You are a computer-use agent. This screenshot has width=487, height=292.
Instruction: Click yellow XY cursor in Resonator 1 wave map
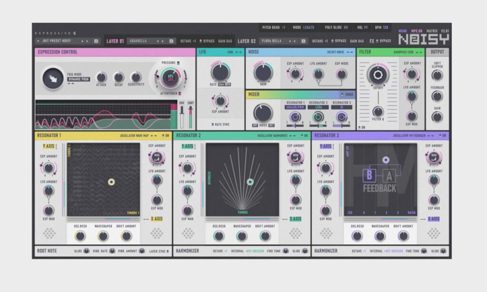coord(111,182)
